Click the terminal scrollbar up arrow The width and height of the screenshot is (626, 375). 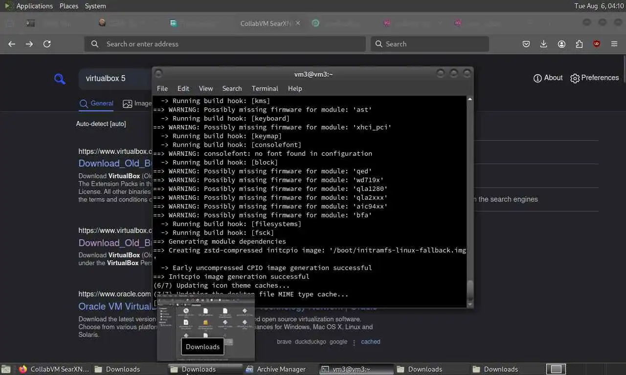(x=470, y=99)
